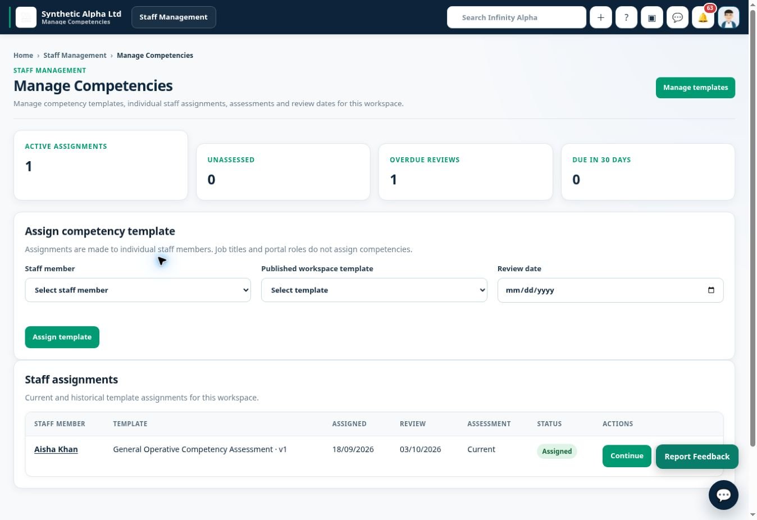The image size is (757, 520).
Task: Open the floating chat widget bubble
Action: pos(723,495)
